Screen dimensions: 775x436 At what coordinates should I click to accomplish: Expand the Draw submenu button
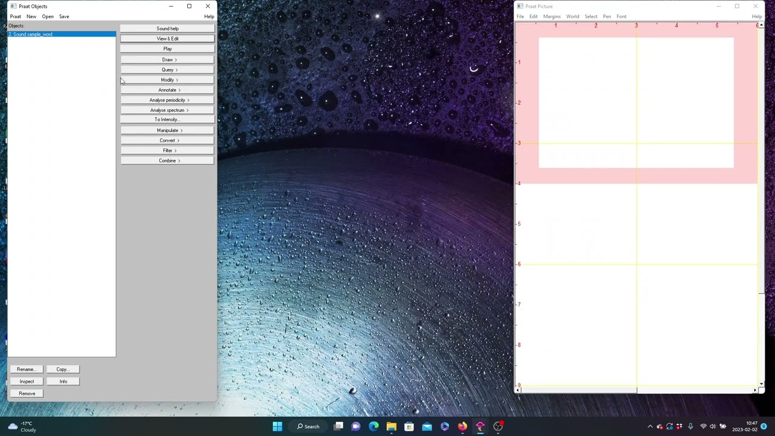coord(167,59)
